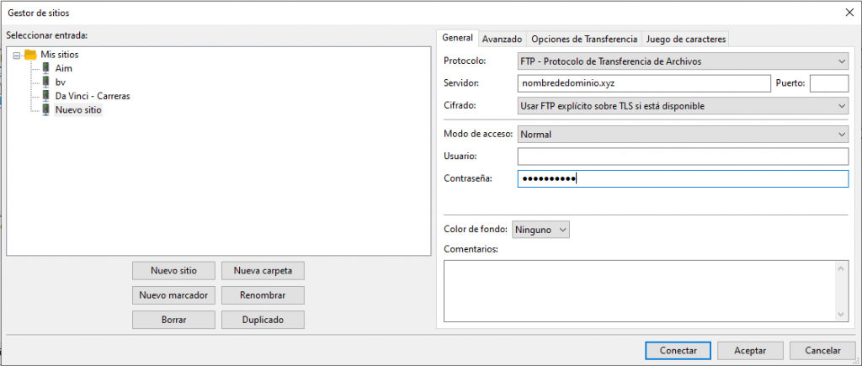Switch to the Avanzado tab
This screenshot has width=862, height=366.
coord(503,39)
